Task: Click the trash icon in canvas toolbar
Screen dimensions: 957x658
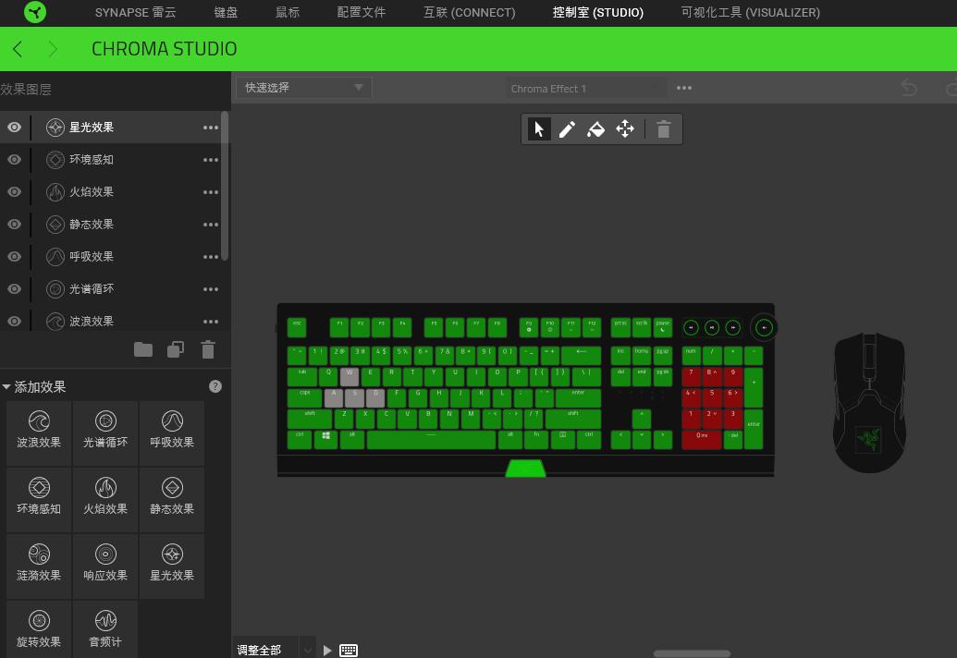Action: pyautogui.click(x=664, y=129)
